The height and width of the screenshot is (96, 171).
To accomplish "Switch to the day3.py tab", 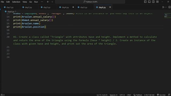I will click(47, 7).
